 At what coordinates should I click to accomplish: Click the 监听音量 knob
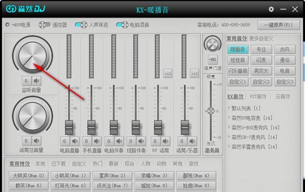(33, 56)
